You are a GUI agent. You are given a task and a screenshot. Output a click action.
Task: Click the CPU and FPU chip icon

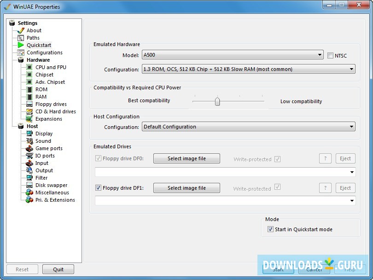click(29, 67)
